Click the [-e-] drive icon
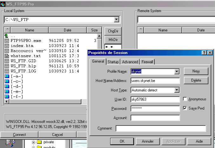Screen dimensions: 215x148 tap(7, 91)
